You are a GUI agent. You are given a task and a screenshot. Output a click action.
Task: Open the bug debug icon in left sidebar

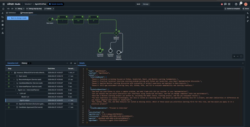[x=2, y=25]
